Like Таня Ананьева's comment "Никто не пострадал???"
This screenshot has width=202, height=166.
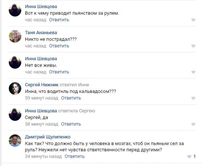tap(193, 46)
